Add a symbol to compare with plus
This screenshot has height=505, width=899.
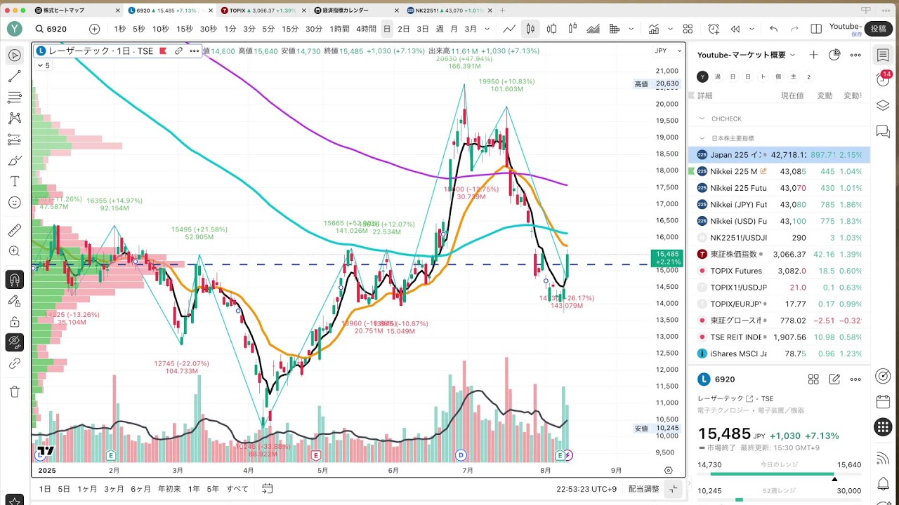(95, 29)
